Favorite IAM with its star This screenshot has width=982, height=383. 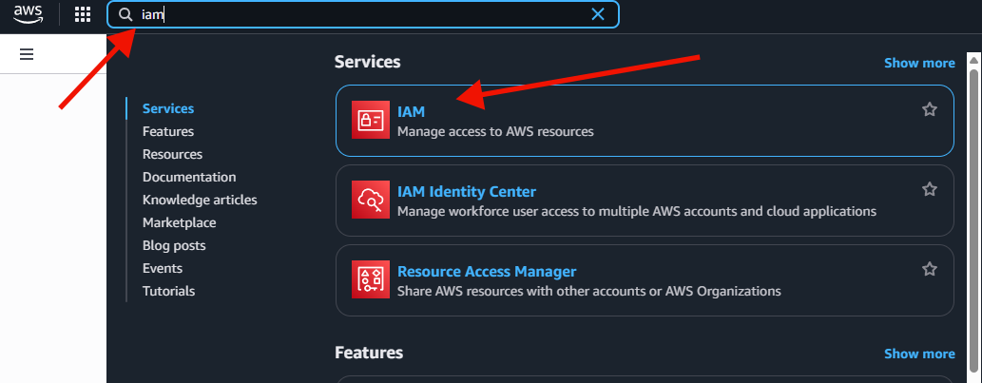click(x=930, y=109)
